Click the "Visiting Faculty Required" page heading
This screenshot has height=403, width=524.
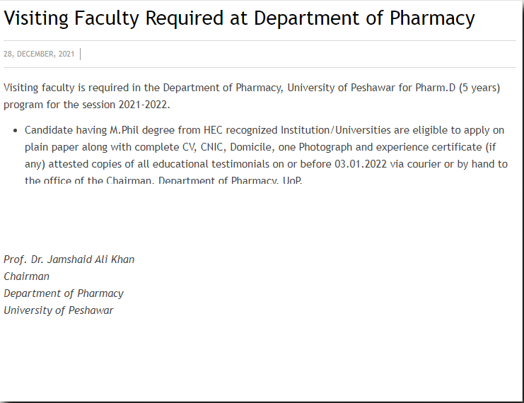click(239, 18)
